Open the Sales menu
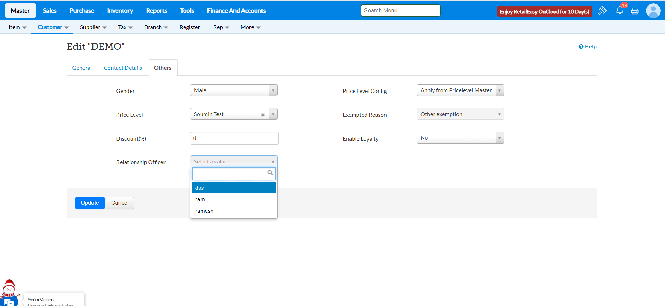The width and height of the screenshot is (665, 306). (50, 11)
